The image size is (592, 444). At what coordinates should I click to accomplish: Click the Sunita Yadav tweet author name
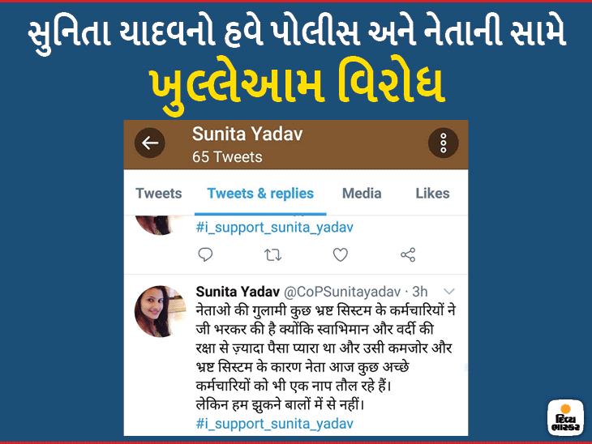[238, 292]
